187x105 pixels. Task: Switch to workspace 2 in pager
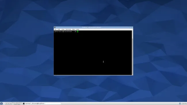tap(6, 104)
